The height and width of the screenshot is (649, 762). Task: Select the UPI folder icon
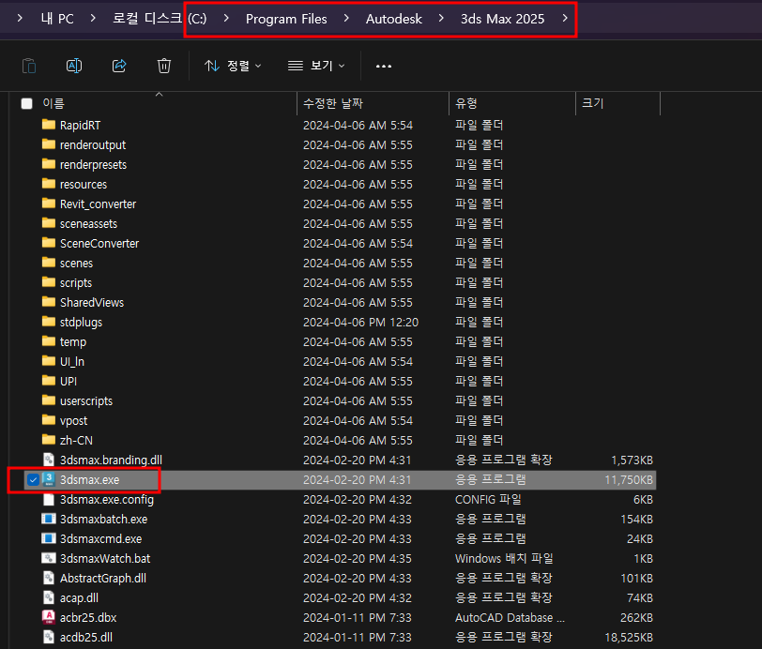(49, 381)
